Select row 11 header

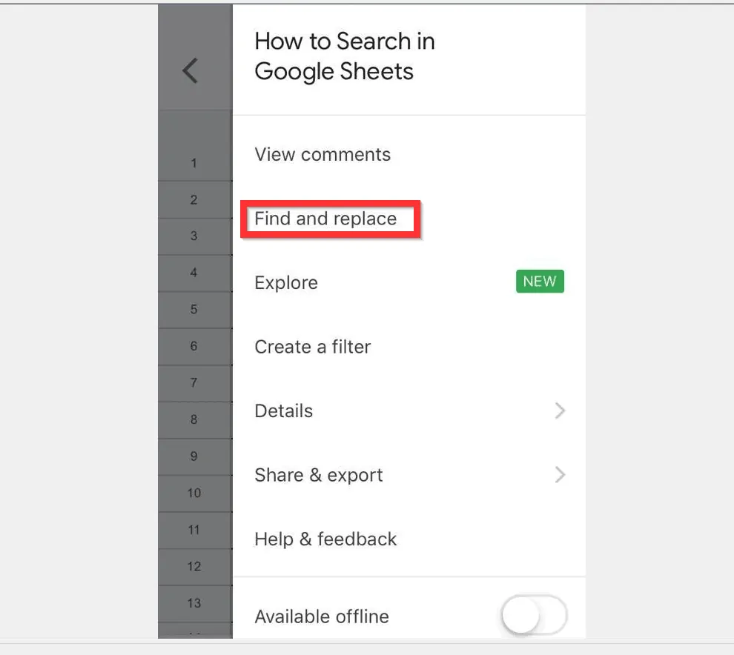[x=194, y=530]
